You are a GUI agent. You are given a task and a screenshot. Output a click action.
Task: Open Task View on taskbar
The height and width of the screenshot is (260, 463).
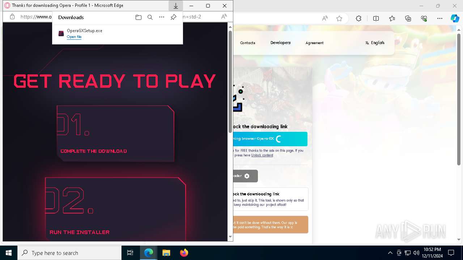pos(130,253)
